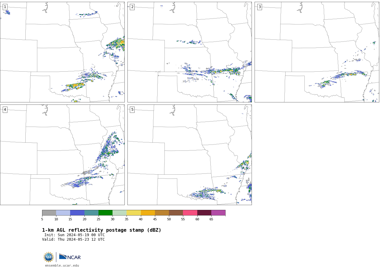Select the pink 55-60 dBZ swatch
Screen dimensions: 382x269
tap(190, 213)
